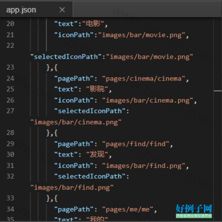Click line number 20 in gutter
Viewport: 222px width, 222px height.
click(x=10, y=24)
